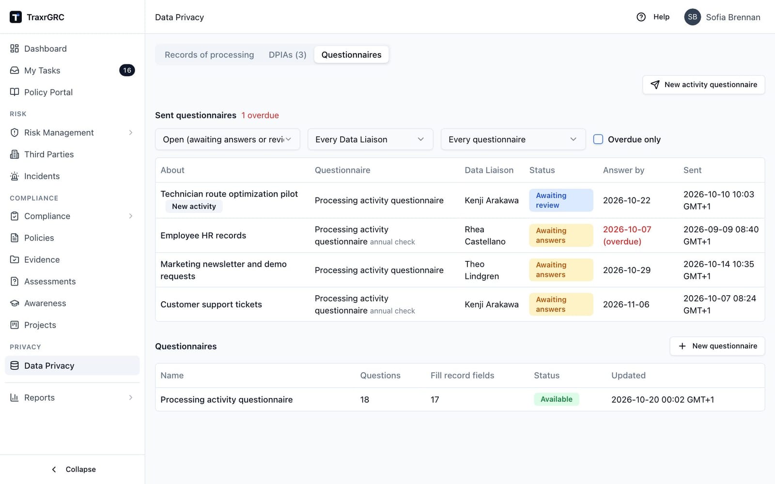Image resolution: width=775 pixels, height=484 pixels.
Task: Click the New questionnaire button
Action: coord(717,346)
